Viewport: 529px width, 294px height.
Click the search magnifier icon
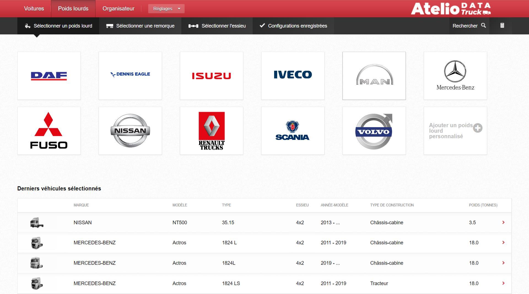click(484, 26)
